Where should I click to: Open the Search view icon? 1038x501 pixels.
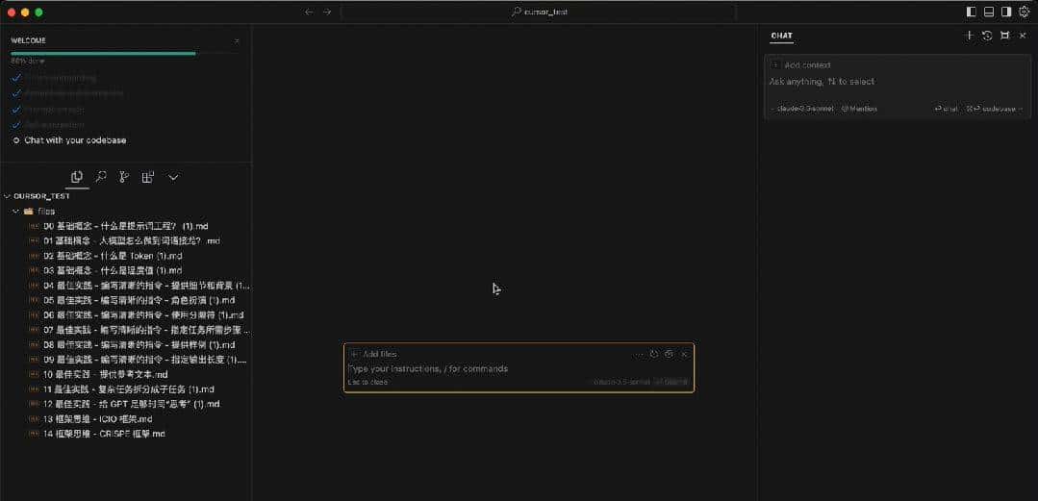101,177
